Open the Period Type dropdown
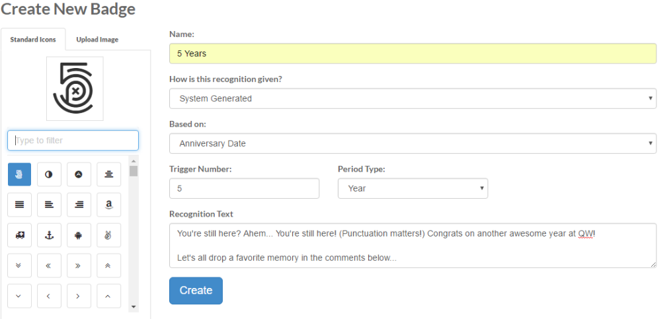Image resolution: width=661 pixels, height=319 pixels. (412, 188)
